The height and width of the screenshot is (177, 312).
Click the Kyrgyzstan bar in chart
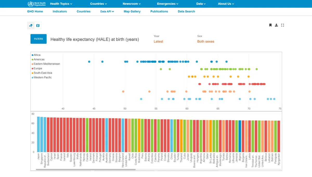(x=279, y=136)
